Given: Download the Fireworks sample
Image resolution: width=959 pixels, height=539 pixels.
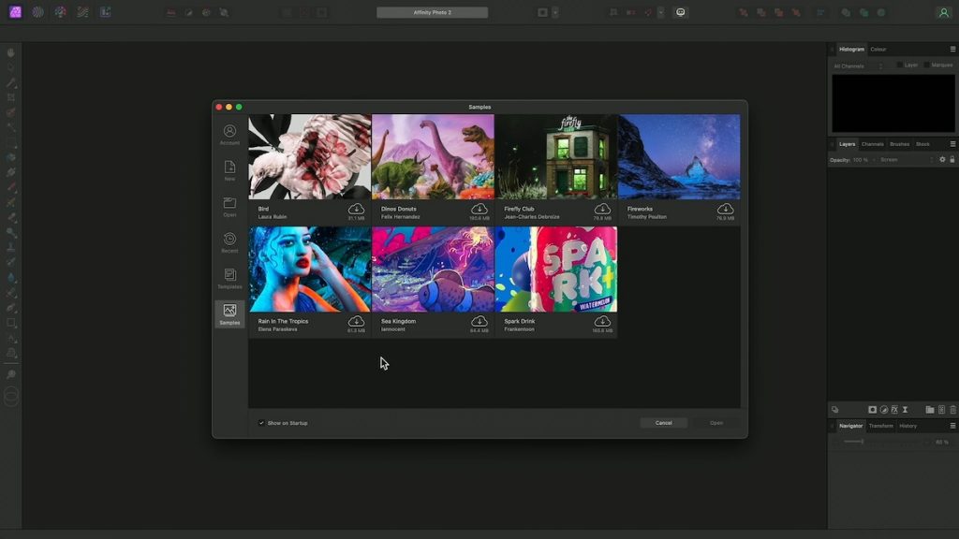Looking at the screenshot, I should [726, 209].
